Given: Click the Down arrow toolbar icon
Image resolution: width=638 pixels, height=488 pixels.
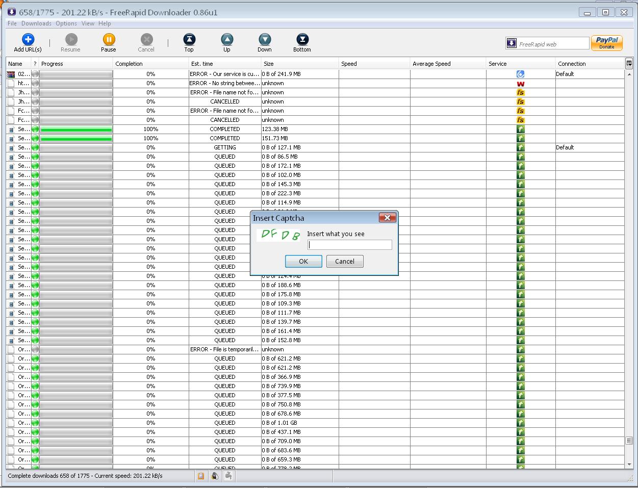Looking at the screenshot, I should 265,40.
